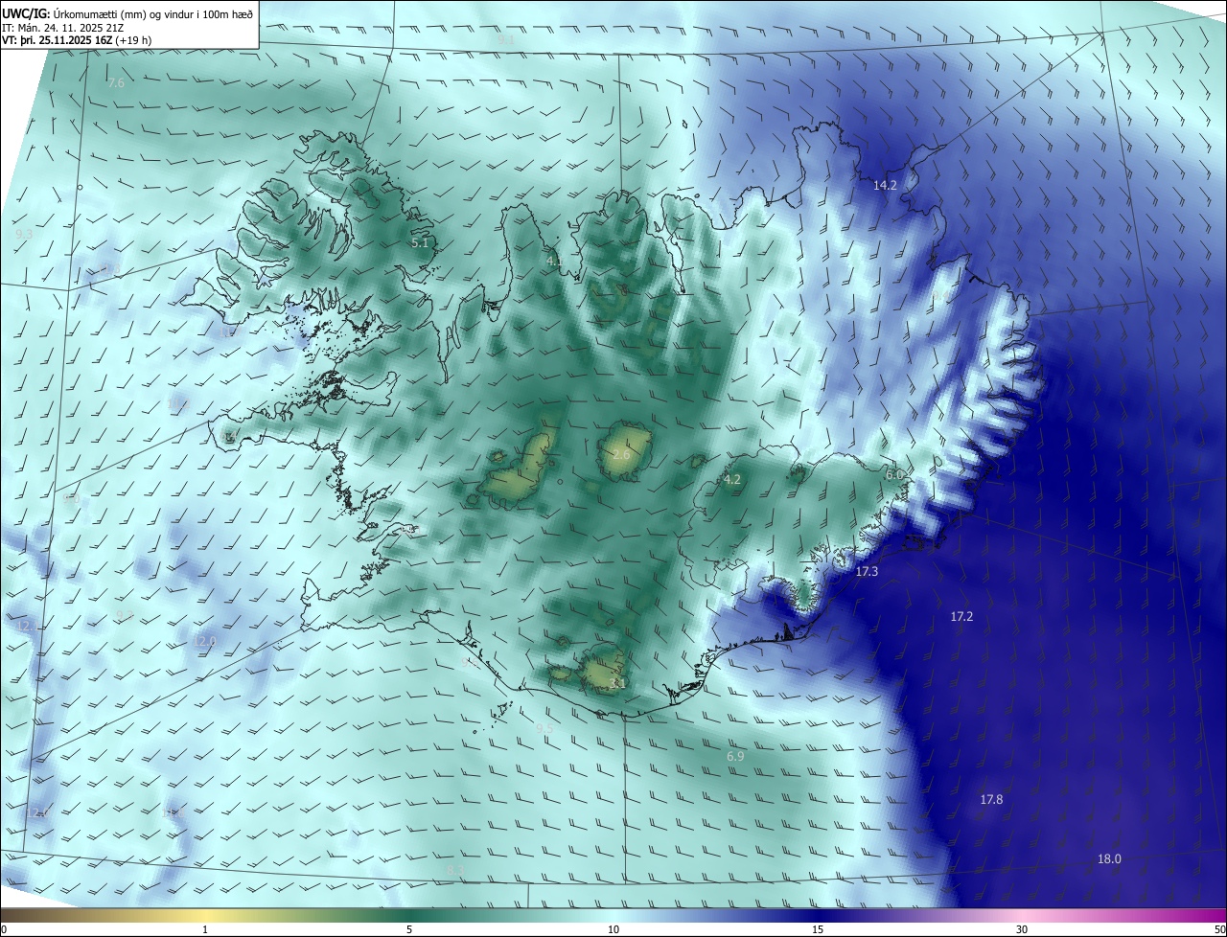Screen dimensions: 1227x937
Task: Click the faint 9.5 value off the south coast
Action: [x=544, y=728]
